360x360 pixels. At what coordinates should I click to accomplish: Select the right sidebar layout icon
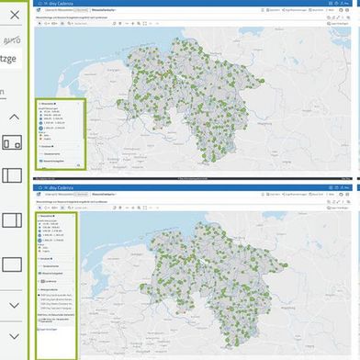(12, 220)
